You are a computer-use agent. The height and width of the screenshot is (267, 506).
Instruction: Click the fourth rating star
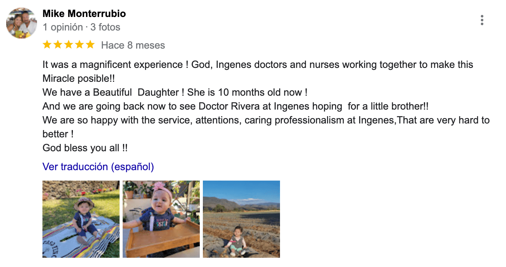79,45
